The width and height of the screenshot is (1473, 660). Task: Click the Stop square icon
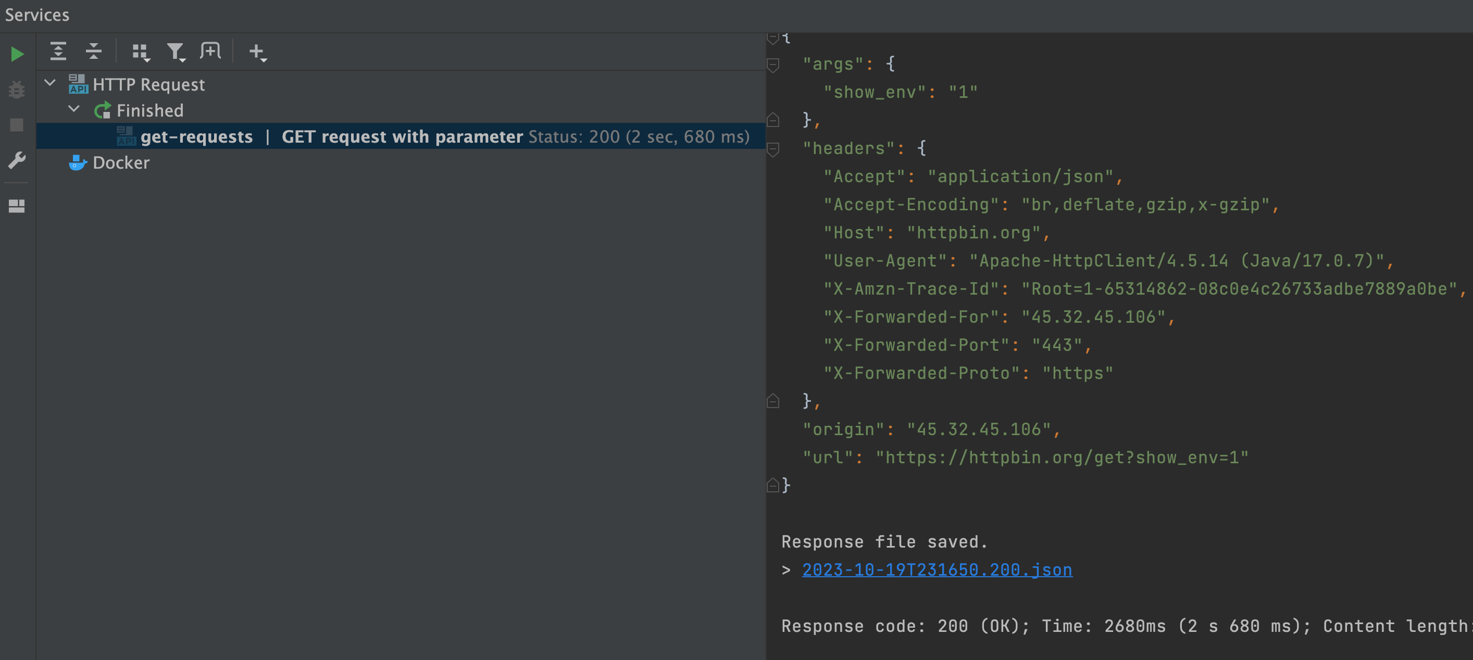tap(17, 125)
